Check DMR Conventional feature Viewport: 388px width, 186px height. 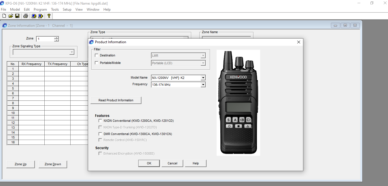pyautogui.click(x=100, y=134)
